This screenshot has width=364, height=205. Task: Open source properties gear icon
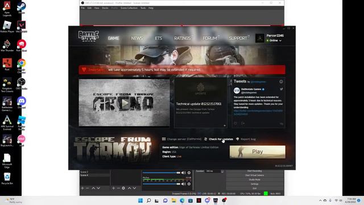[x=123, y=188]
